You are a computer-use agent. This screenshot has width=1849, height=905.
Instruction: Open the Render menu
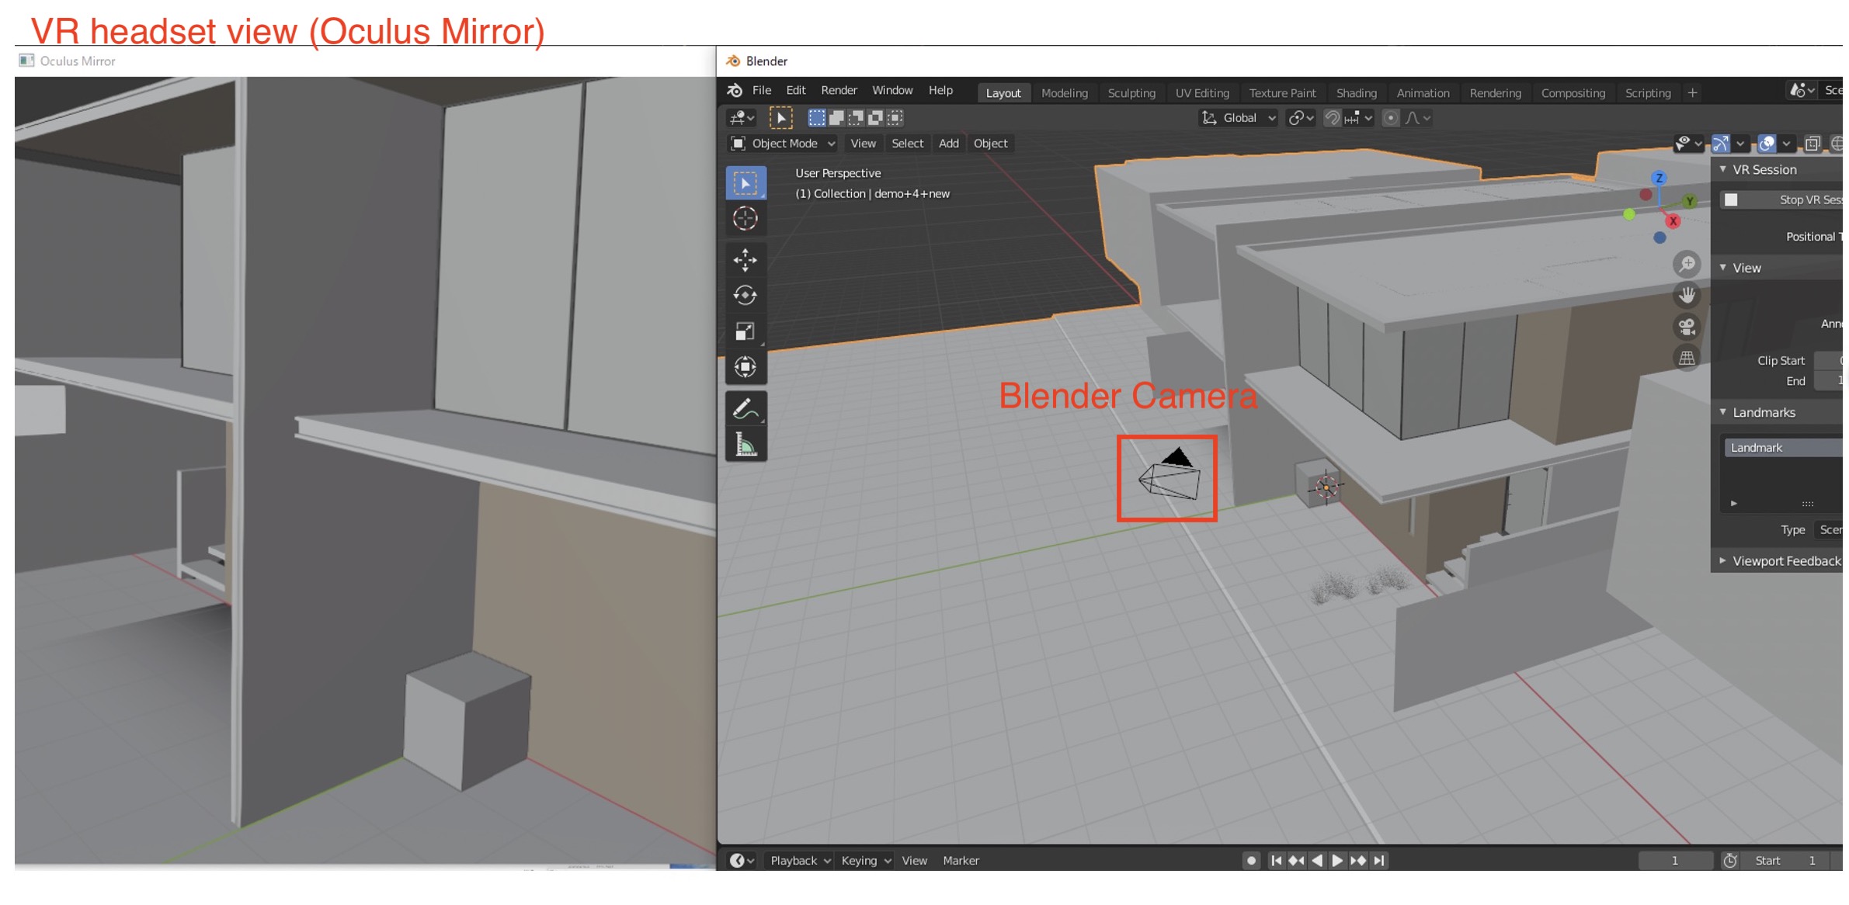point(839,91)
